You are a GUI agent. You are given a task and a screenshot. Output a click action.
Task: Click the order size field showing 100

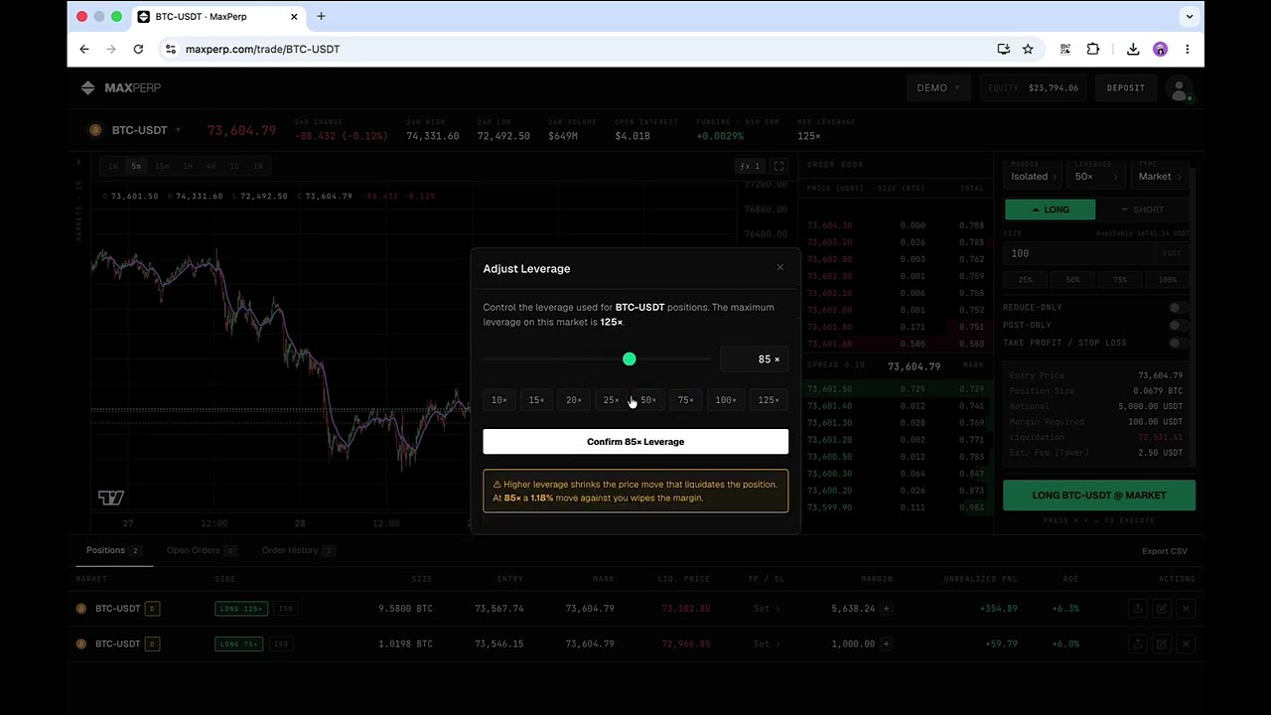point(1096,253)
